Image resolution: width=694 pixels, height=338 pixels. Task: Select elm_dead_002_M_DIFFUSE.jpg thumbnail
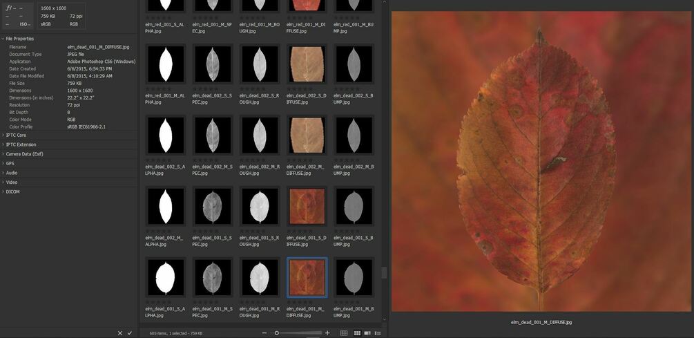(307, 135)
